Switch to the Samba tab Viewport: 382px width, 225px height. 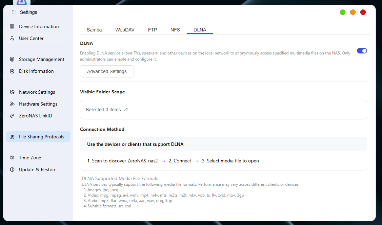tap(94, 30)
